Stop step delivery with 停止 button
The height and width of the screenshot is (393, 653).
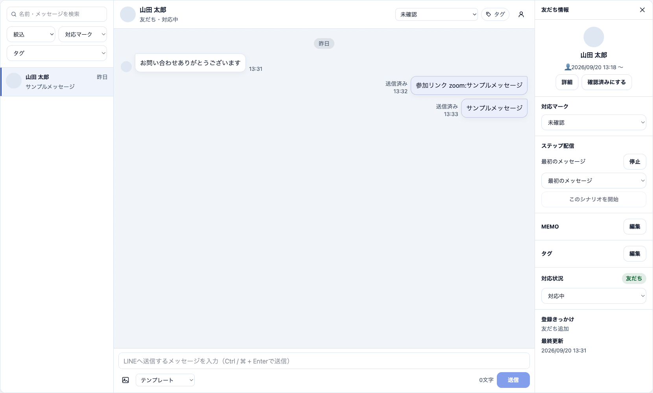tap(635, 162)
